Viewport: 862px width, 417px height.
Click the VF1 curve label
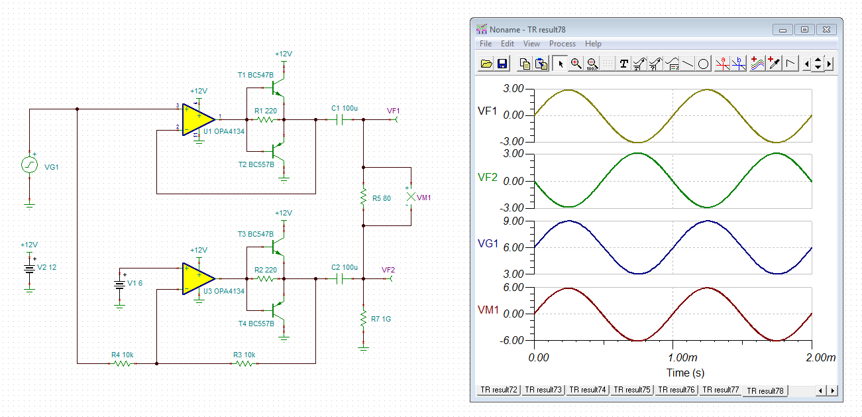click(x=487, y=111)
